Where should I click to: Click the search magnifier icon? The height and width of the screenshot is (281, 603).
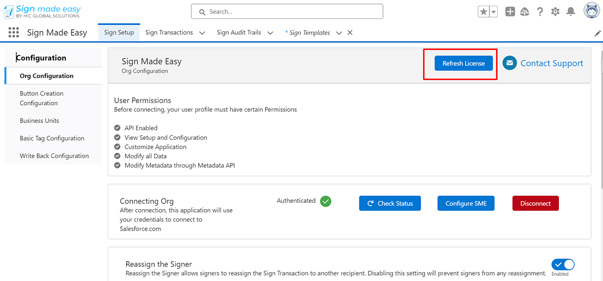[202, 12]
